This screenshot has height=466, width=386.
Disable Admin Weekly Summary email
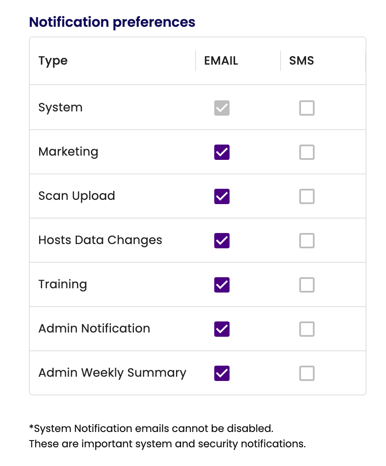coord(222,373)
